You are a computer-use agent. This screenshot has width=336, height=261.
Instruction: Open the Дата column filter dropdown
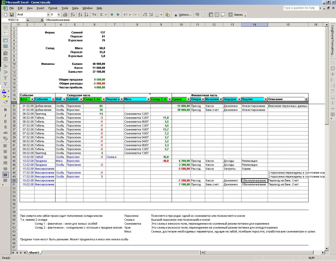pos(32,99)
